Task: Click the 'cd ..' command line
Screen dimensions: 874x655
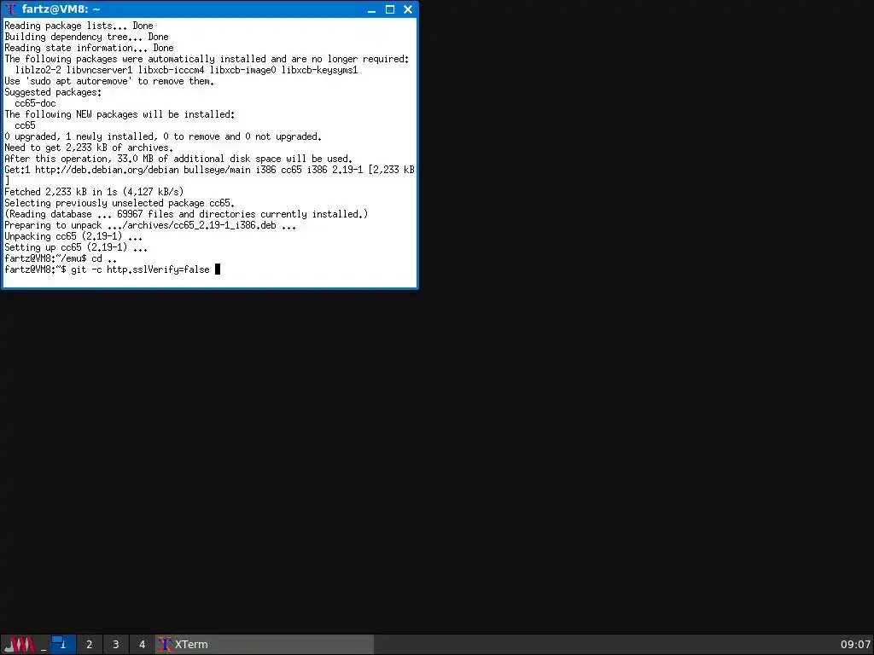Action: pyautogui.click(x=104, y=258)
